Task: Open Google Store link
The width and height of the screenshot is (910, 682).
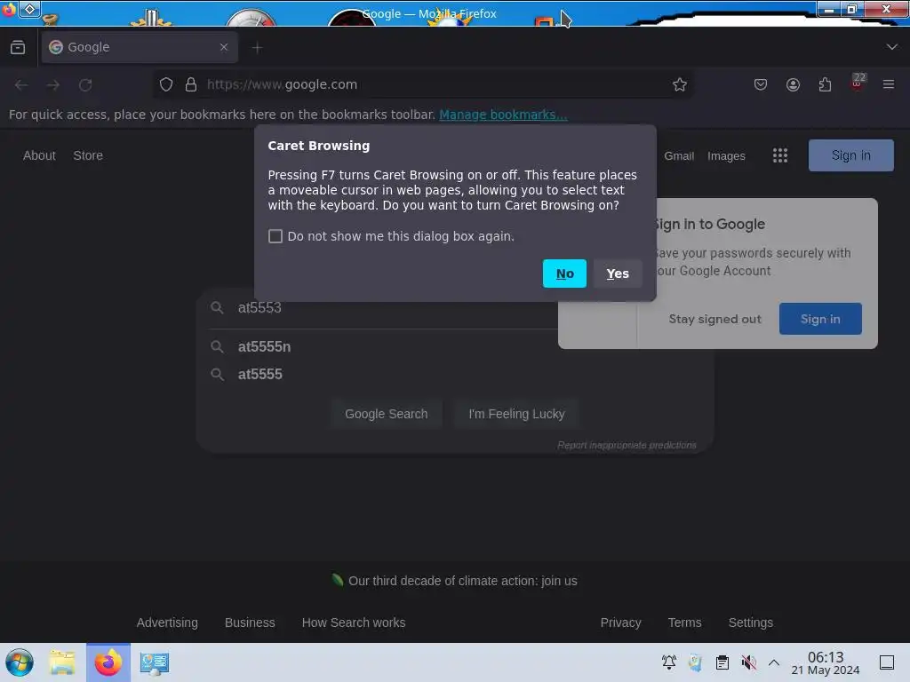Action: pyautogui.click(x=88, y=155)
